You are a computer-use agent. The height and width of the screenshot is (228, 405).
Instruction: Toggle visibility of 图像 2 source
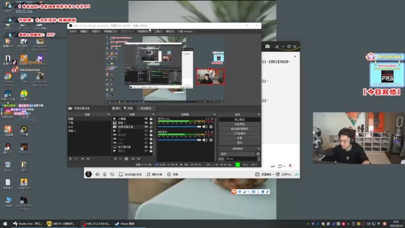coord(146,123)
